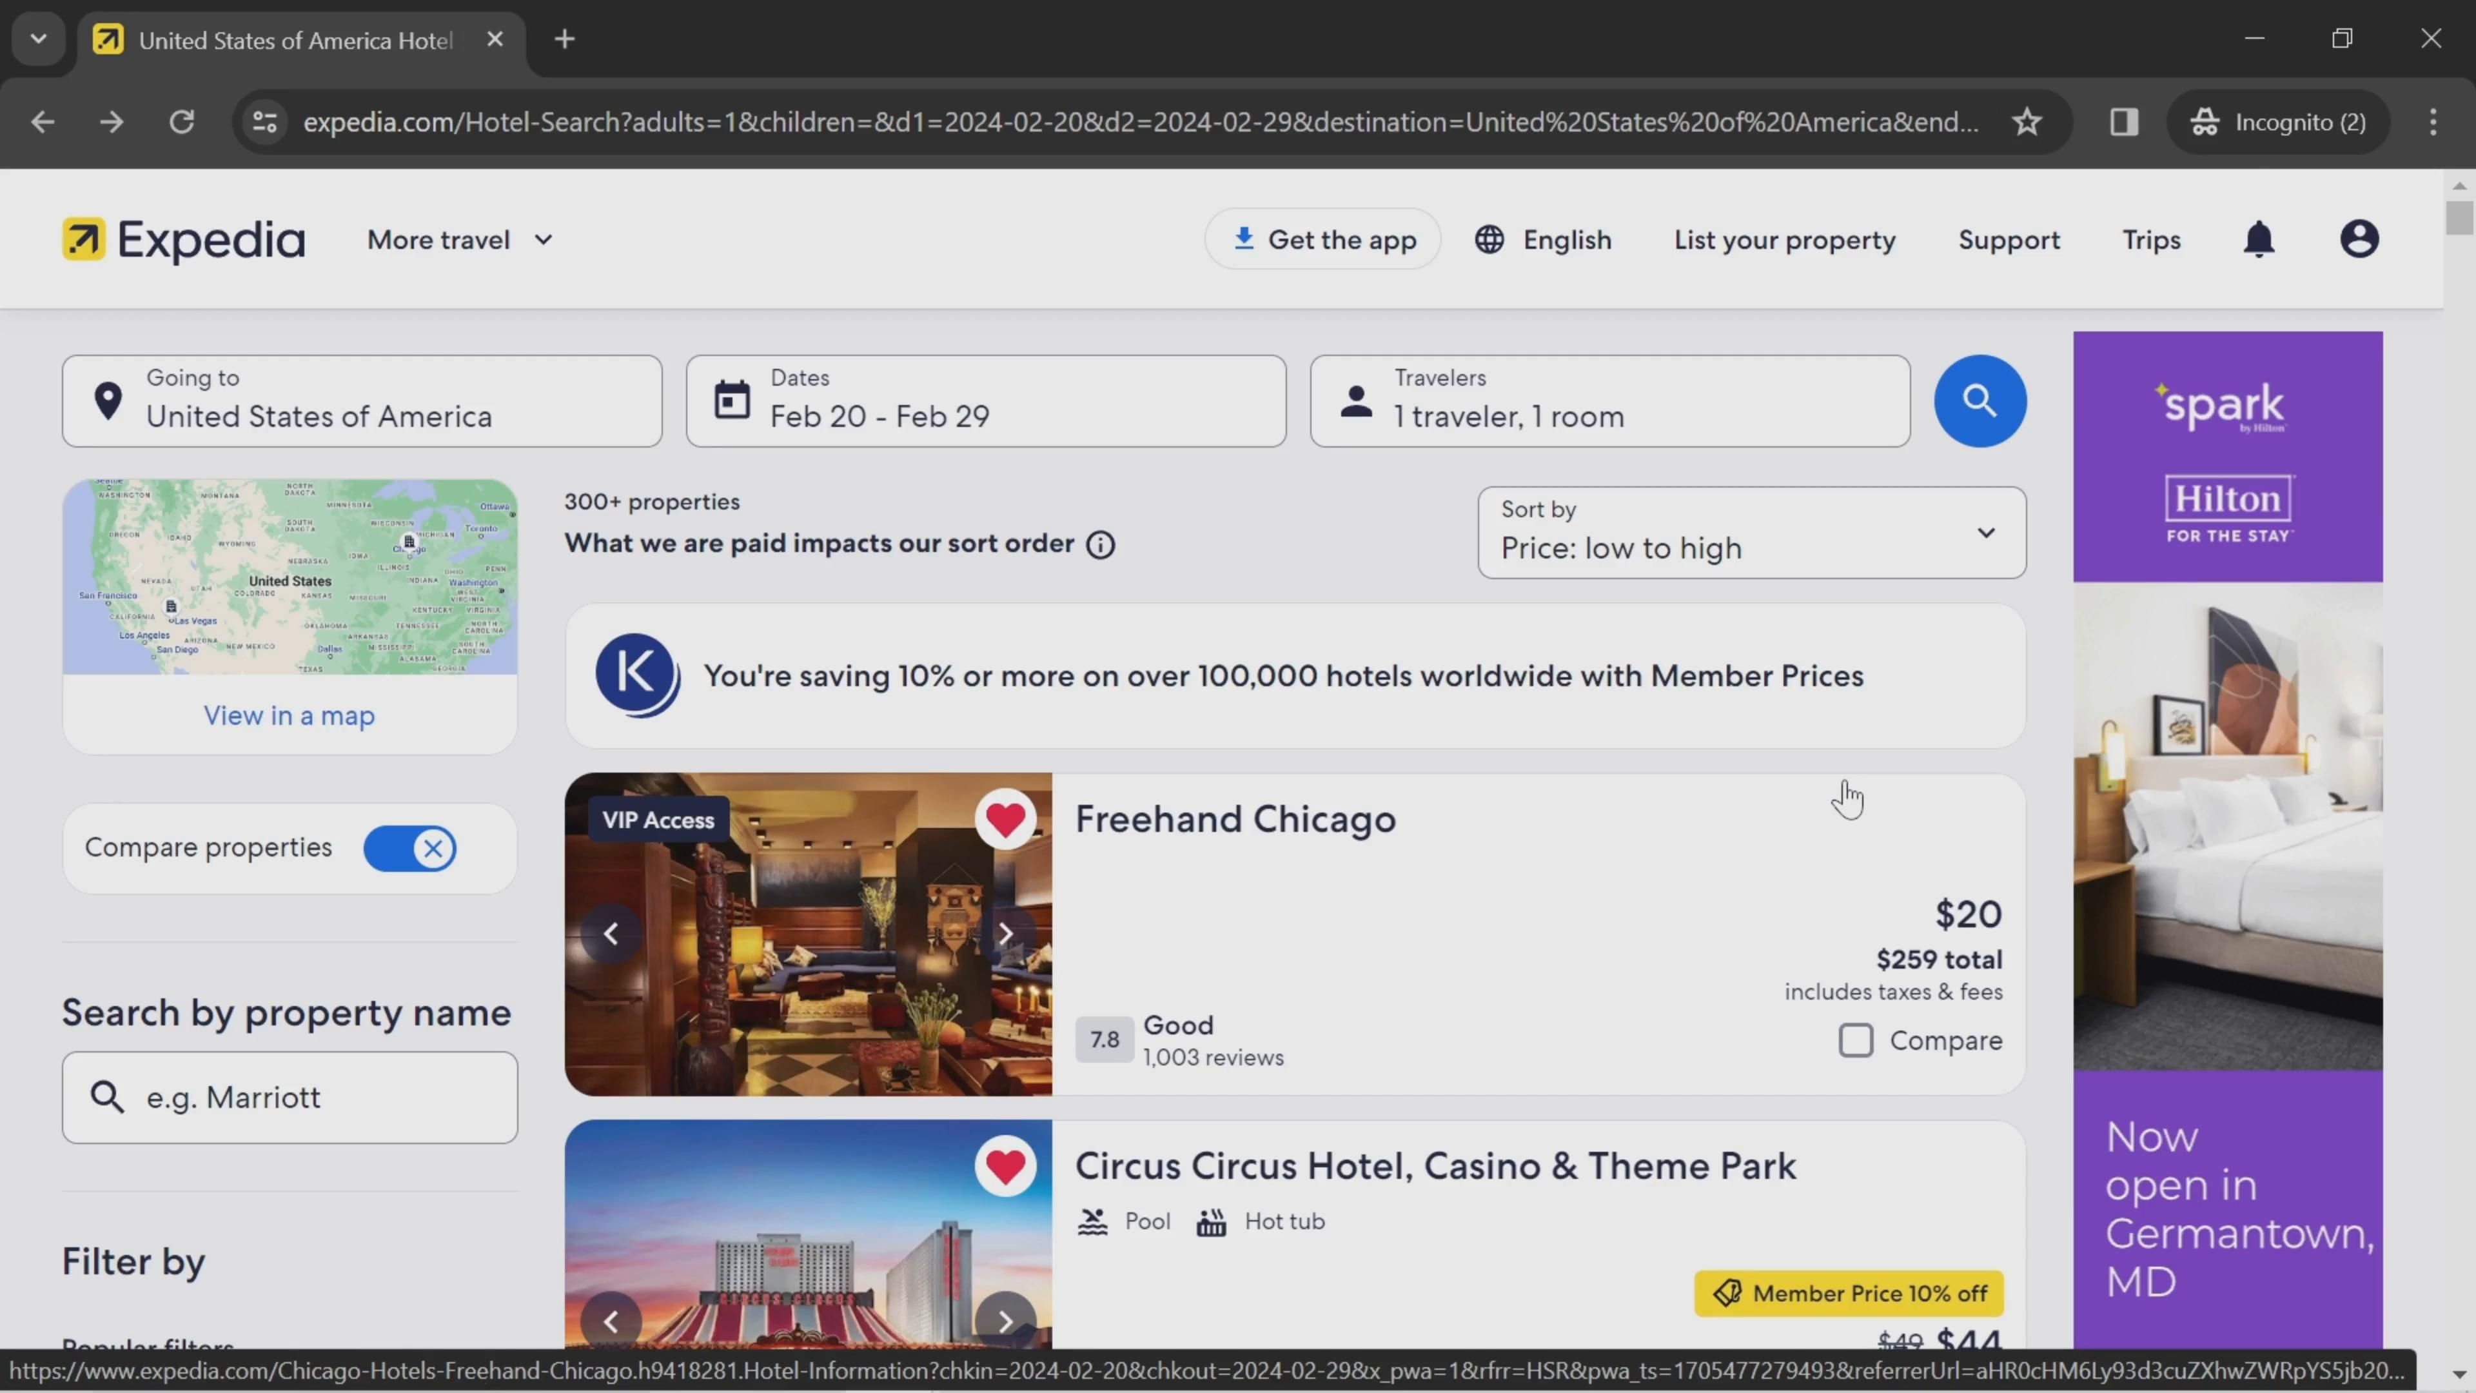Click the sort order info icon
Image resolution: width=2476 pixels, height=1393 pixels.
pos(1099,545)
